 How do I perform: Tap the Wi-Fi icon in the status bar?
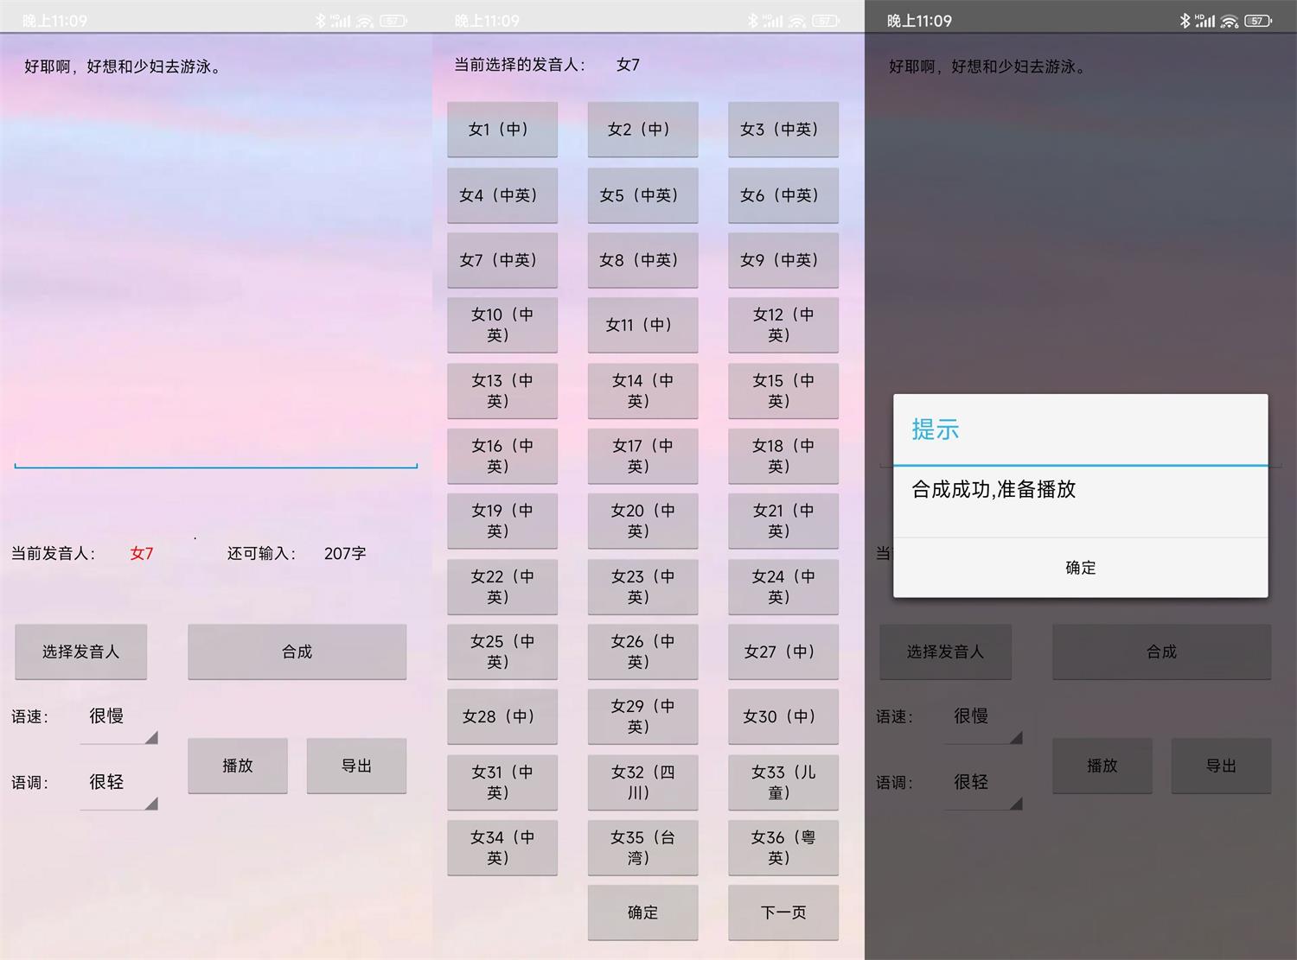pyautogui.click(x=1229, y=21)
